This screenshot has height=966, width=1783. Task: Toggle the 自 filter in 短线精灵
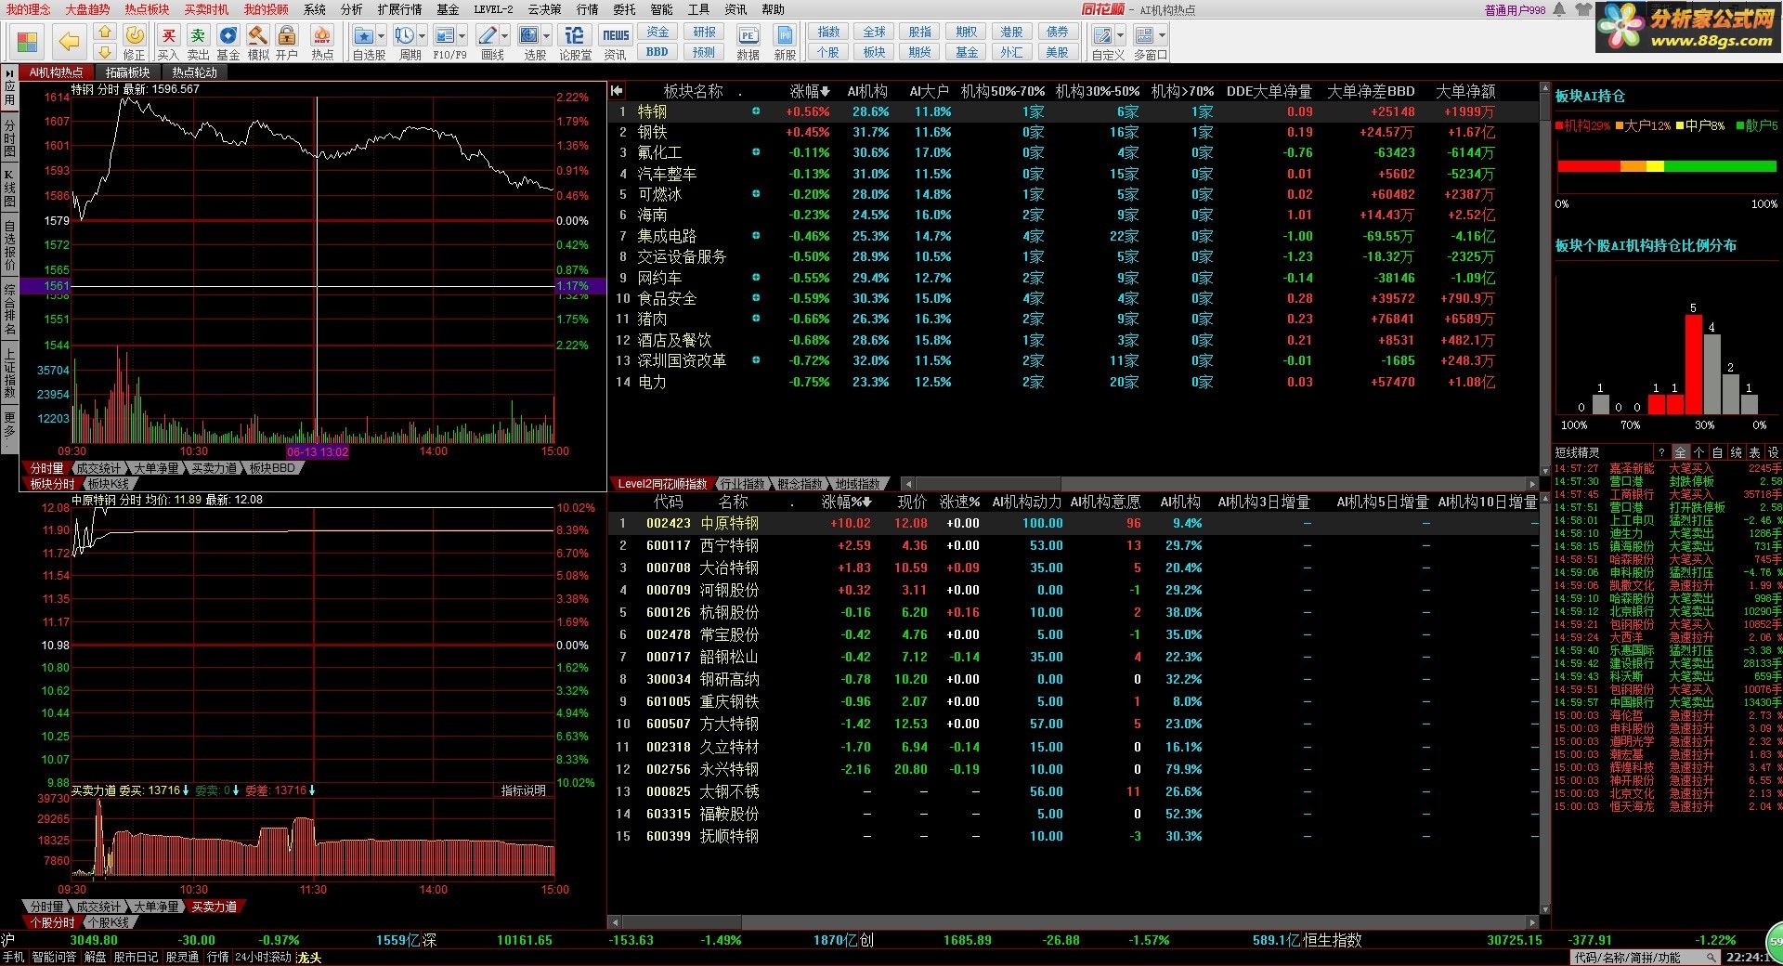(1717, 452)
